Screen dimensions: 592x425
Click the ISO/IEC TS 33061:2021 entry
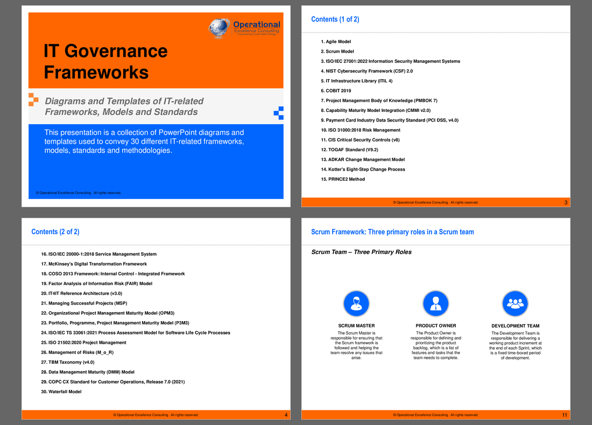tap(136, 332)
